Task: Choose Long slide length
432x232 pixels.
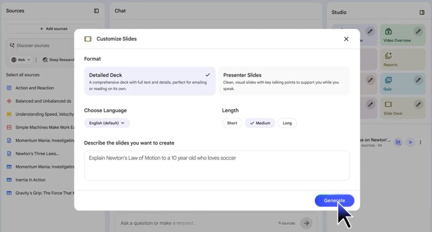Action: 287,123
